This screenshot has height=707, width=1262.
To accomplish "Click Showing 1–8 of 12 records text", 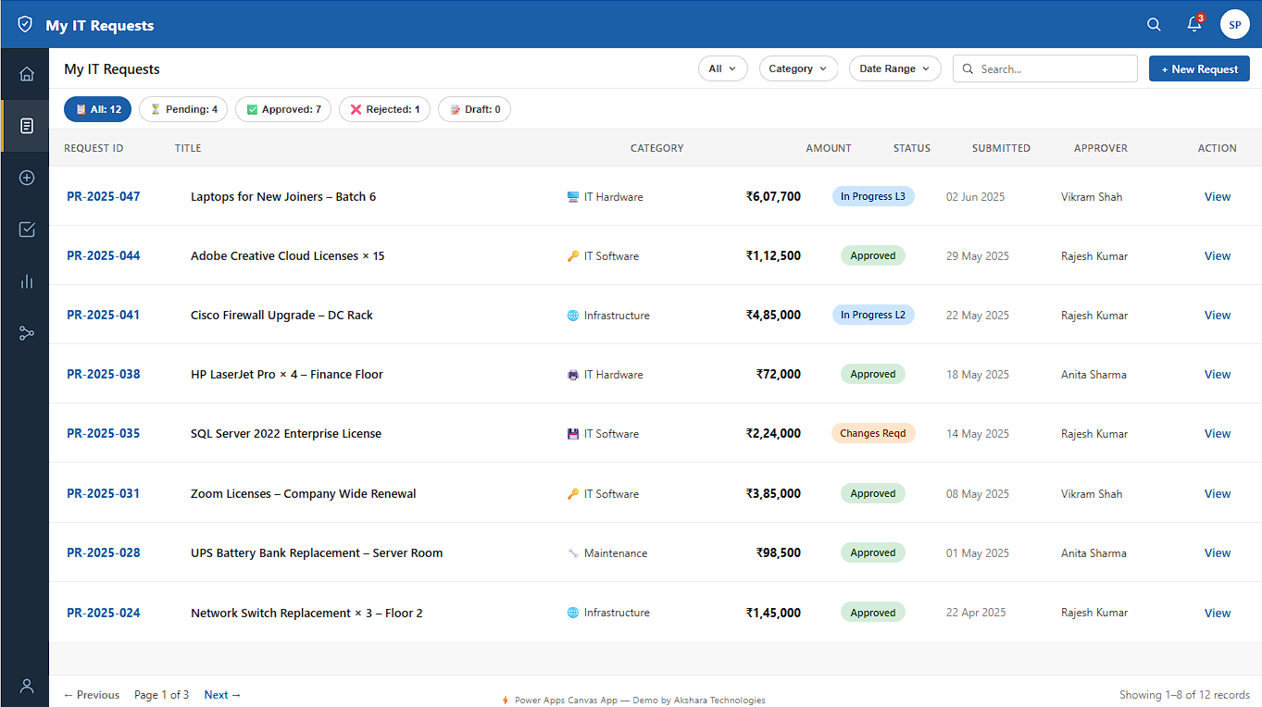I will (1184, 695).
